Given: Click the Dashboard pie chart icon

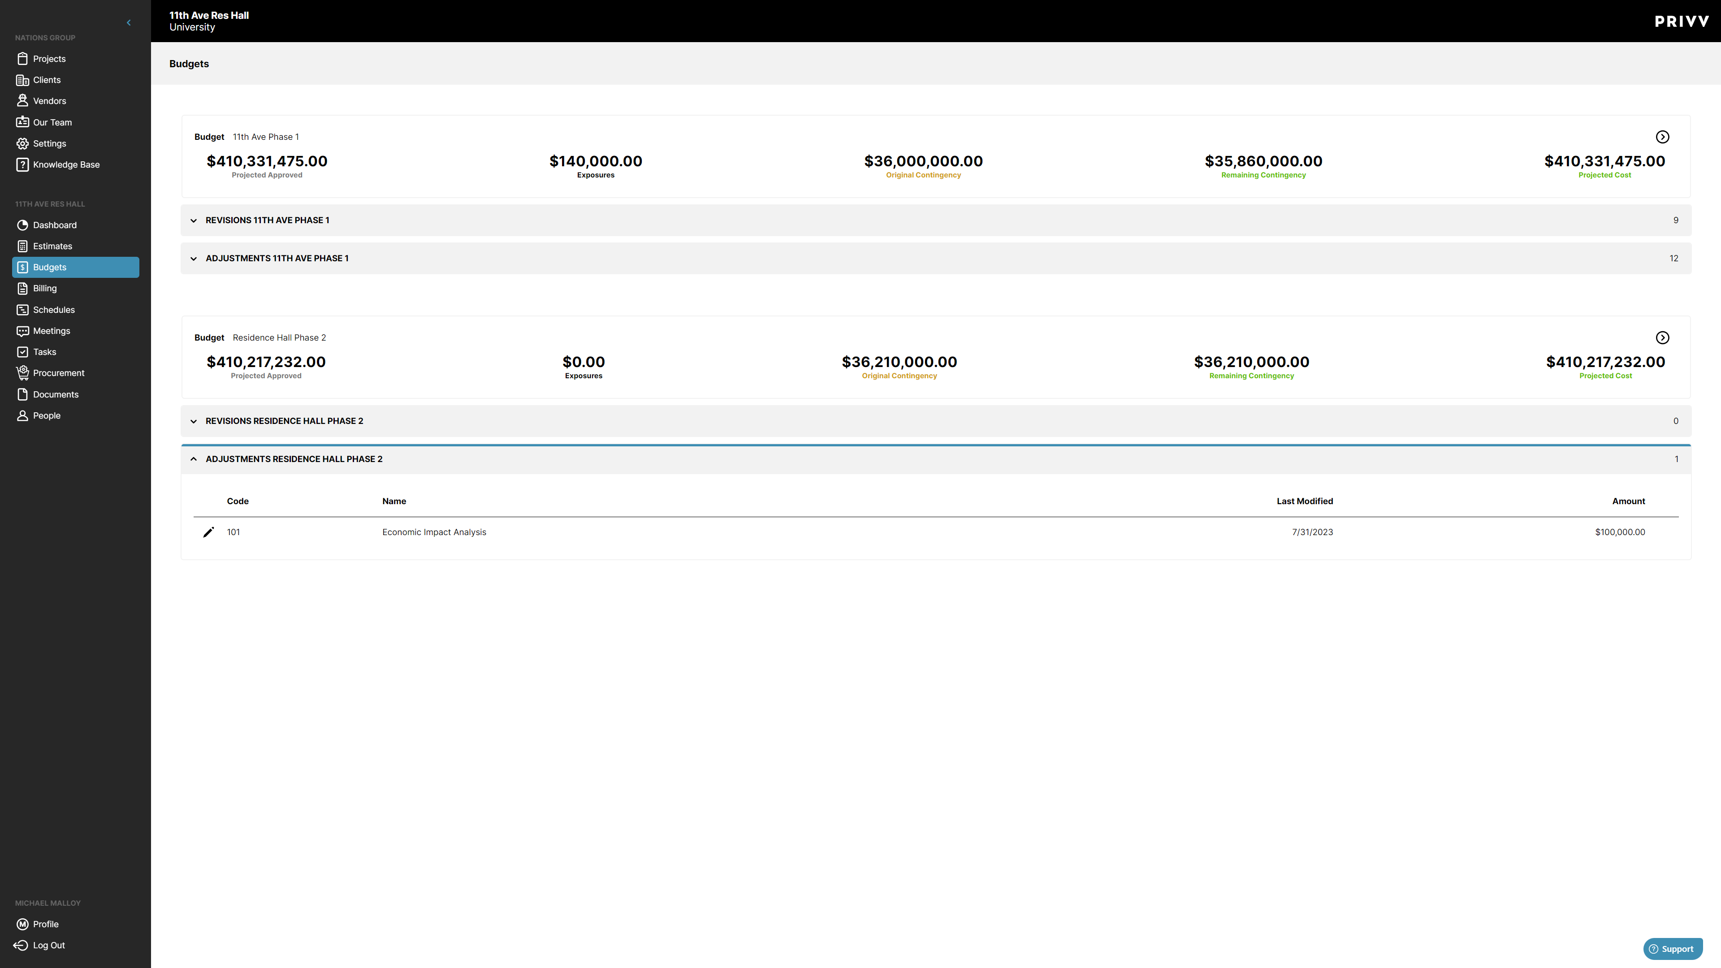Looking at the screenshot, I should point(23,225).
